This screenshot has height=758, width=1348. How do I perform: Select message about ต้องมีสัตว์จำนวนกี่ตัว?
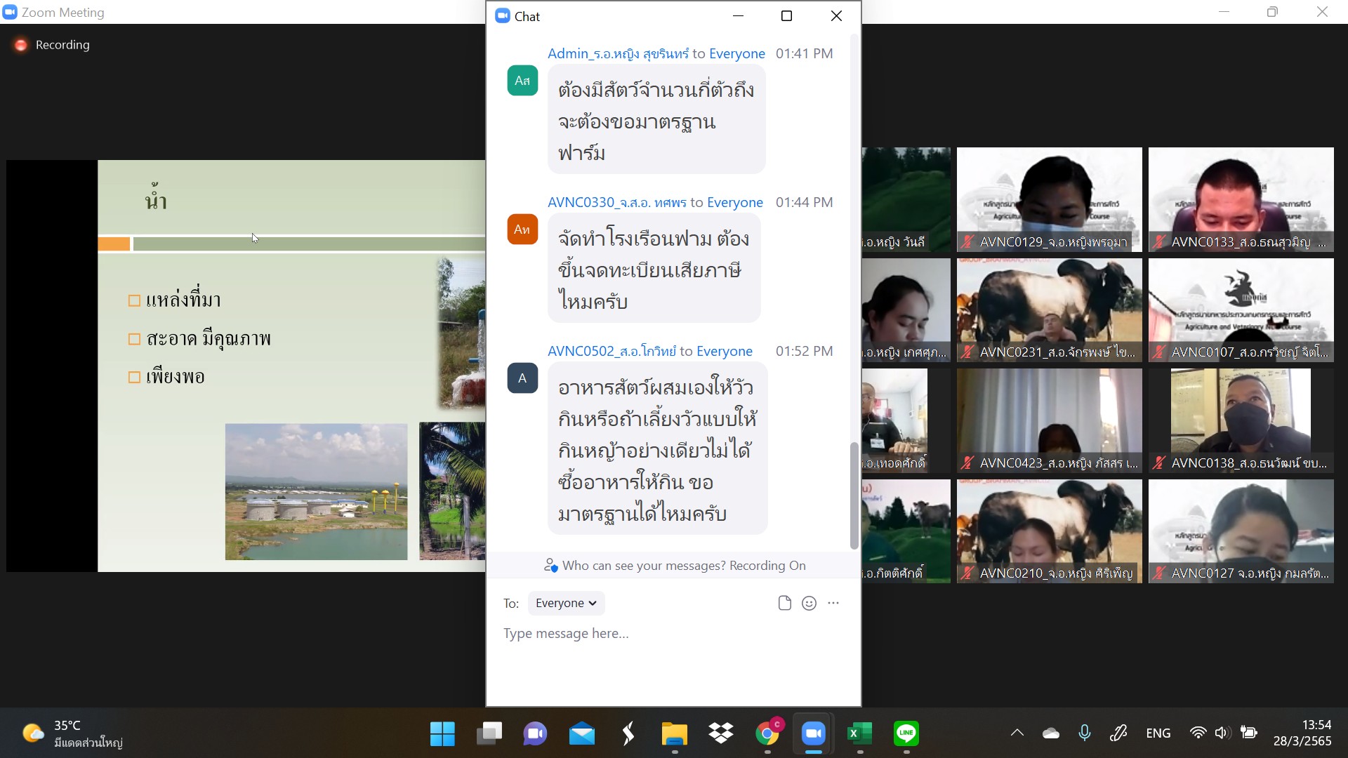coord(656,119)
